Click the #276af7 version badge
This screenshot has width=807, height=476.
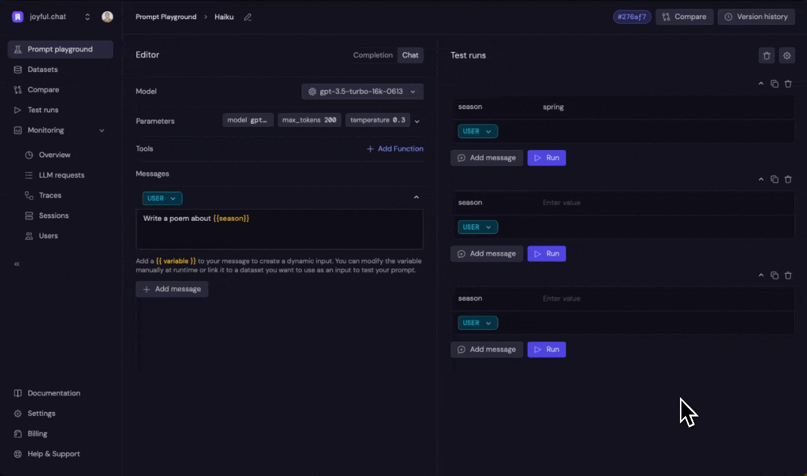(x=632, y=17)
